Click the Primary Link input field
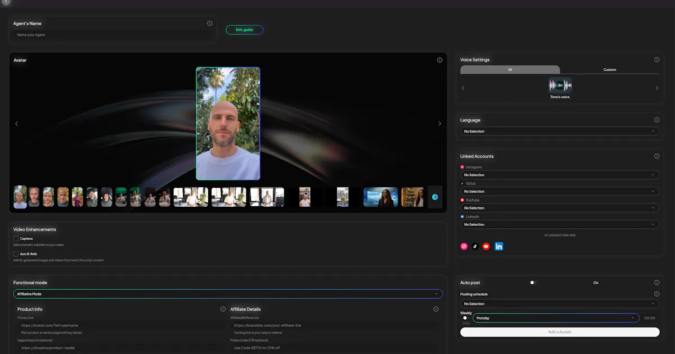The width and height of the screenshot is (675, 354). (121, 325)
